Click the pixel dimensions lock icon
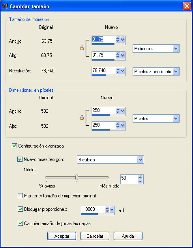The height and width of the screenshot is (248, 193). [x=82, y=117]
